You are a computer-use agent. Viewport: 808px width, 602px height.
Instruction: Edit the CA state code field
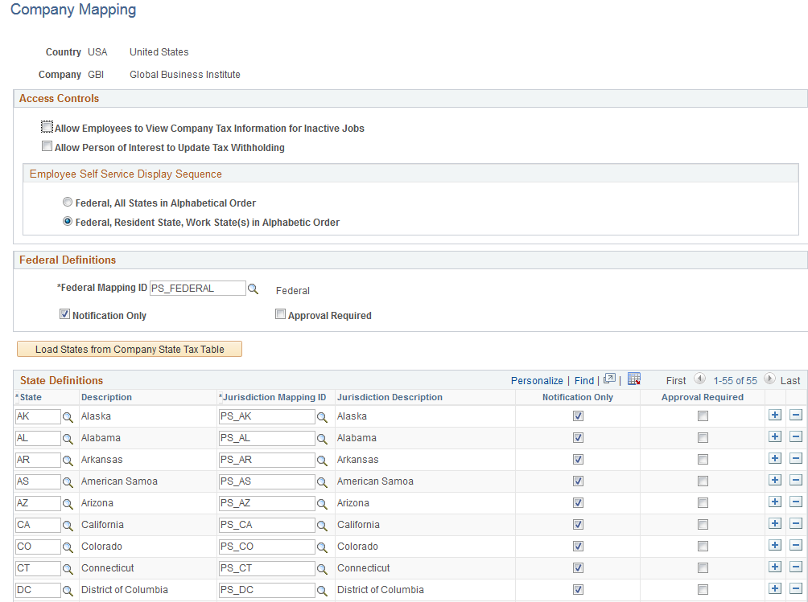point(38,526)
